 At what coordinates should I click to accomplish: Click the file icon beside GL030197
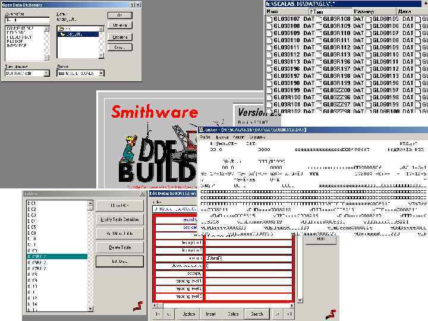(269, 76)
